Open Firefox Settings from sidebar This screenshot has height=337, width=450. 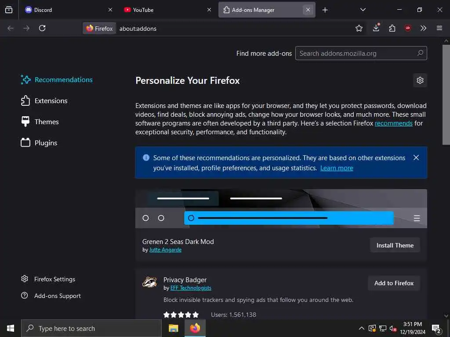click(48, 279)
